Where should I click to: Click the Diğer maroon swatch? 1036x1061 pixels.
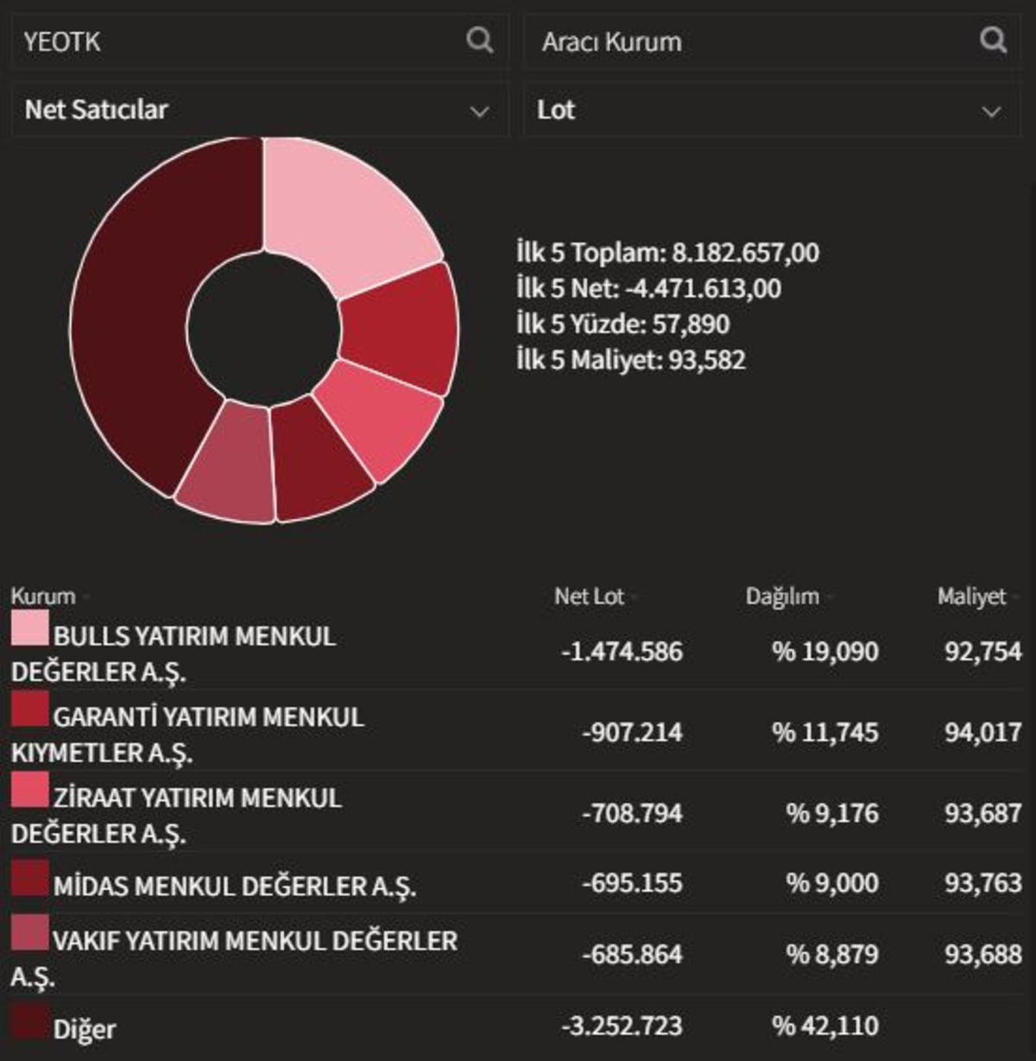pyautogui.click(x=29, y=1020)
